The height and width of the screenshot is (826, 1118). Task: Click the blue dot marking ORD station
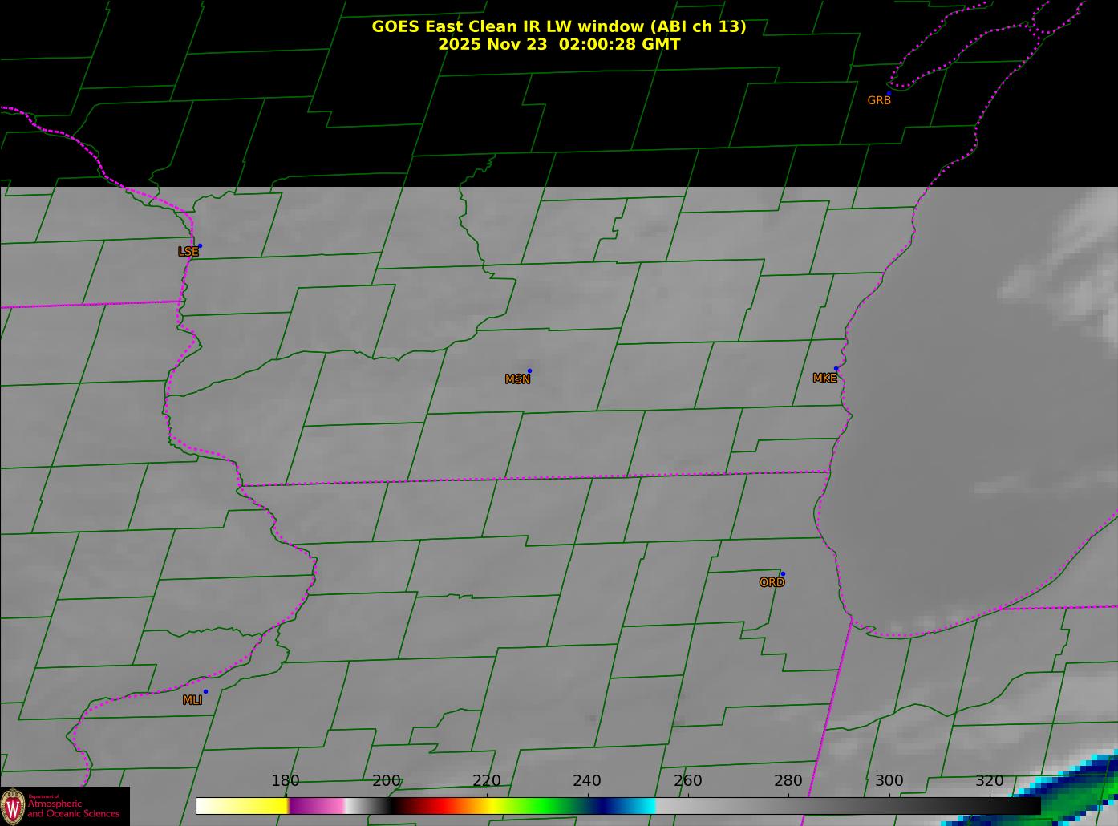point(783,573)
